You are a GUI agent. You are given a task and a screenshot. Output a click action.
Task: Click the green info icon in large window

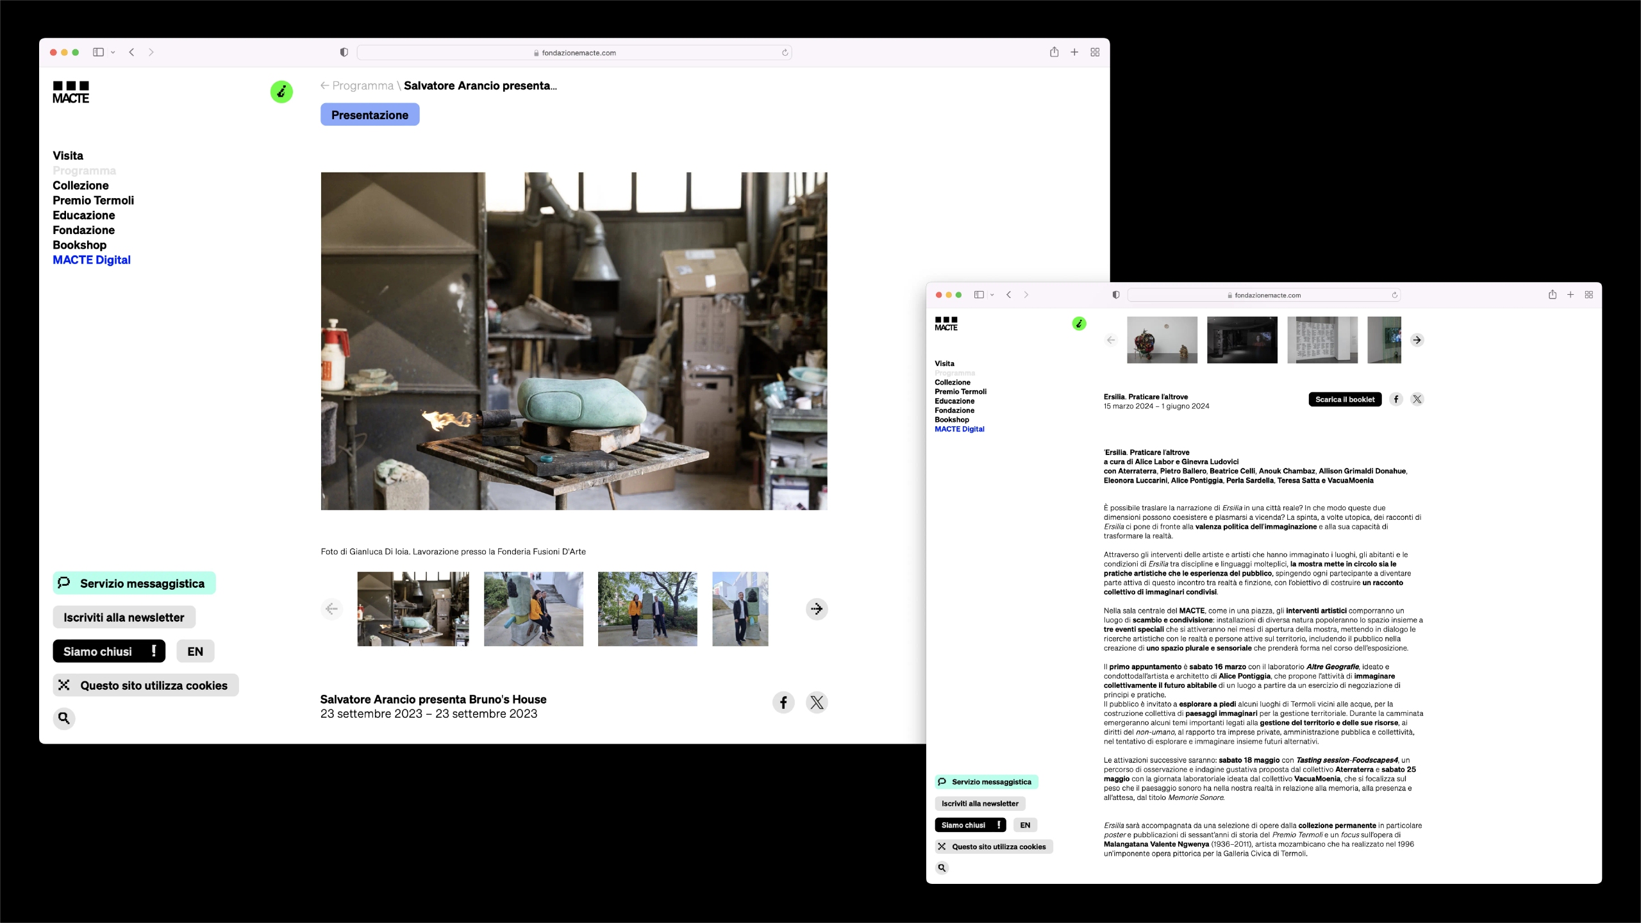[x=281, y=92]
